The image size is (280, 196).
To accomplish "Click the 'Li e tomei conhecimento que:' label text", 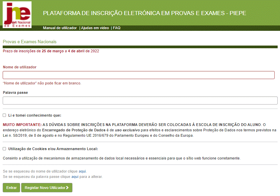I will pyautogui.click(x=35, y=115).
